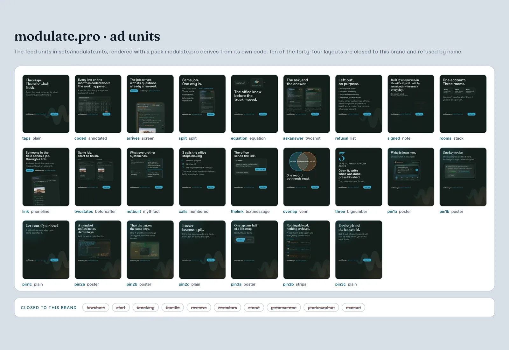
Task: Click the 'CLOSED TO THIS BRAND' label
Action: 49,308
